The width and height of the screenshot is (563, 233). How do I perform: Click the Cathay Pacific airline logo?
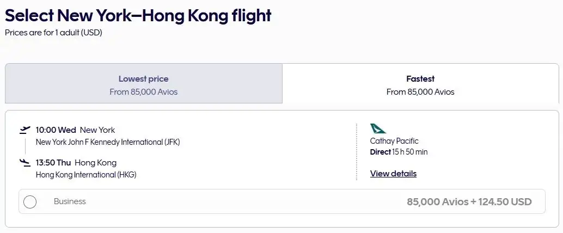tap(378, 128)
